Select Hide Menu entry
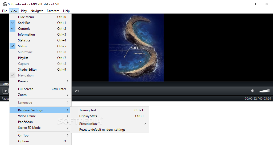273x145 pixels. click(x=40, y=17)
